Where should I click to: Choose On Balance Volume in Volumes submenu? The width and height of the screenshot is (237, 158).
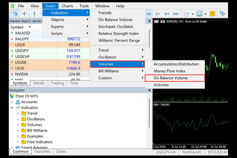point(175,78)
